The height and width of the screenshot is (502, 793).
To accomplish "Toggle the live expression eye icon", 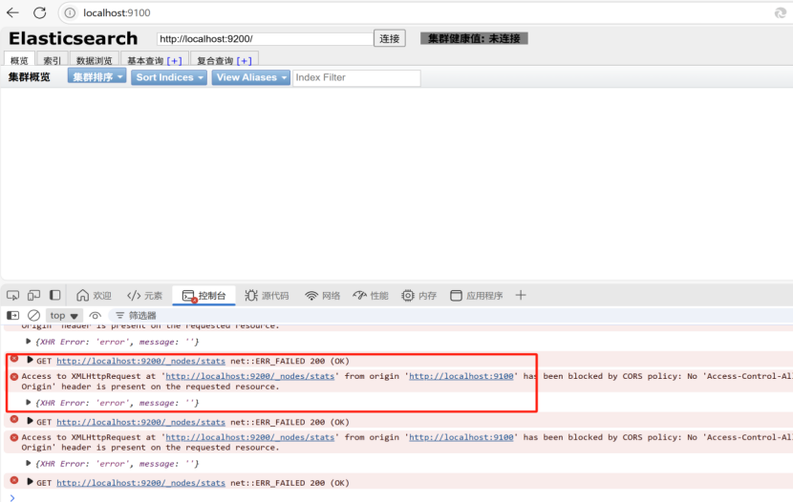I will coord(96,316).
